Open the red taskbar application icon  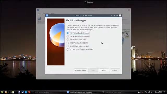click(29, 92)
